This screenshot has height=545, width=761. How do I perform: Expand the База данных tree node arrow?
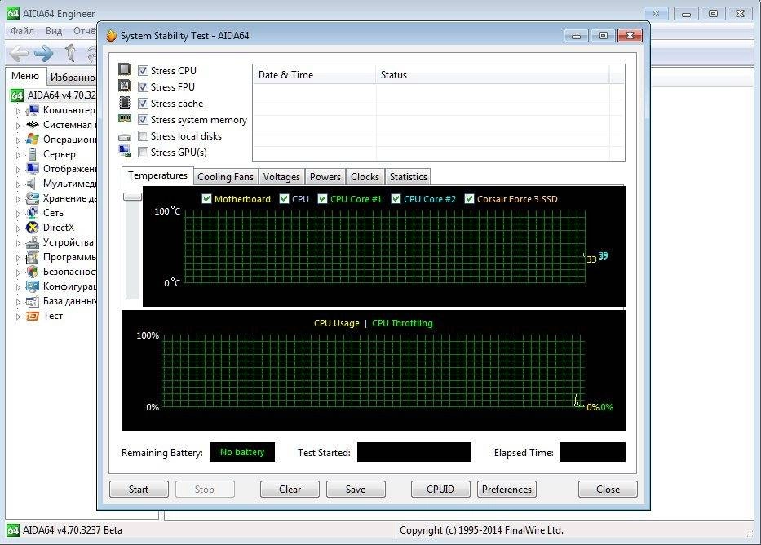19,301
